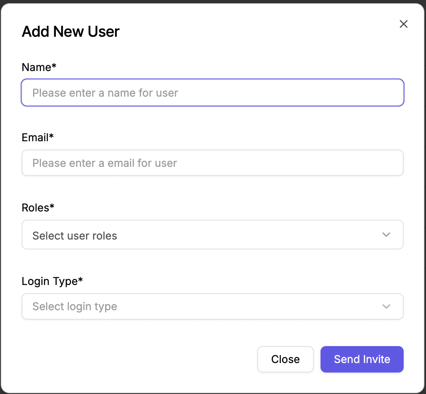426x394 pixels.
Task: Focus the Email input field
Action: pos(213,163)
